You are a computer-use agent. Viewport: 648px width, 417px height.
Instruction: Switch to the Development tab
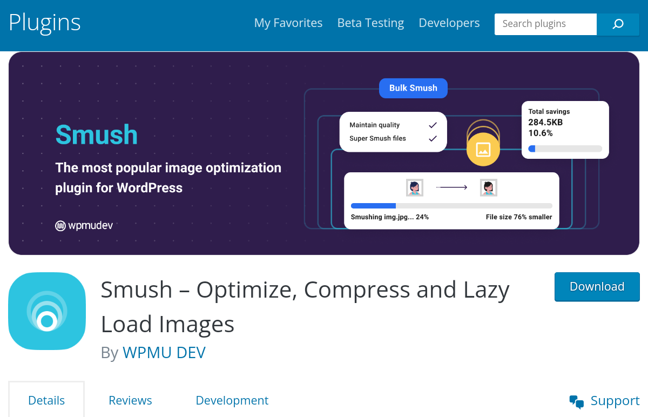click(232, 400)
